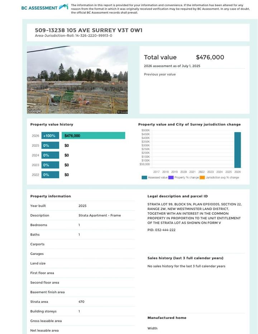This screenshot has height=334, width=258.
Task: Click the Strata area value 470
Action: [x=81, y=302]
